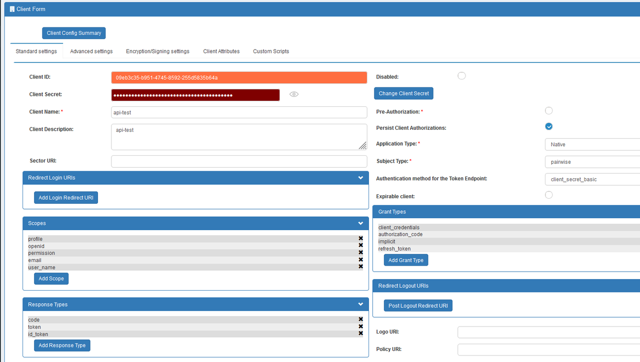Open the Client Attributes tab
640x362 pixels.
click(x=221, y=51)
